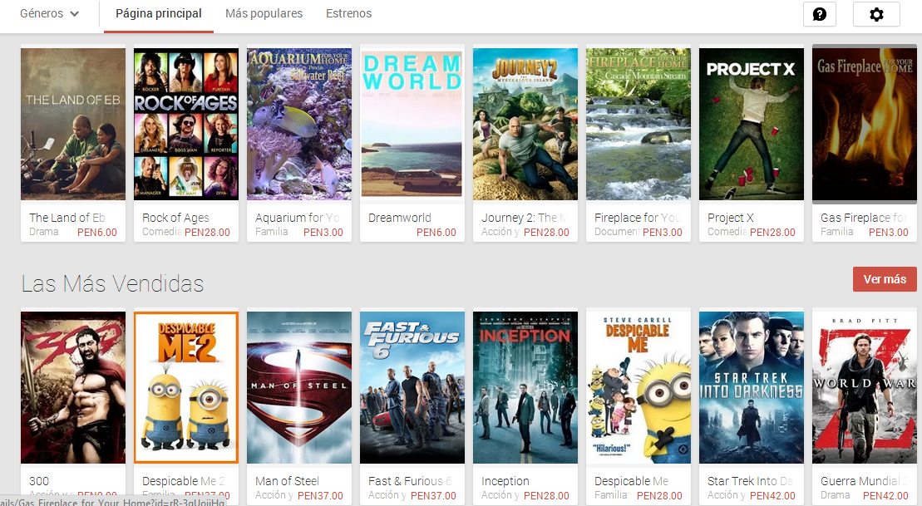Image resolution: width=922 pixels, height=506 pixels.
Task: Buy Guerra Mundial Z for PEN42.00
Action: [885, 495]
